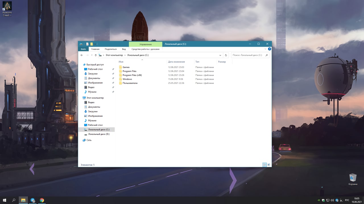Viewport: 364px width, 204px height.
Task: Click the search magnifier in Explorer
Action: click(x=266, y=55)
